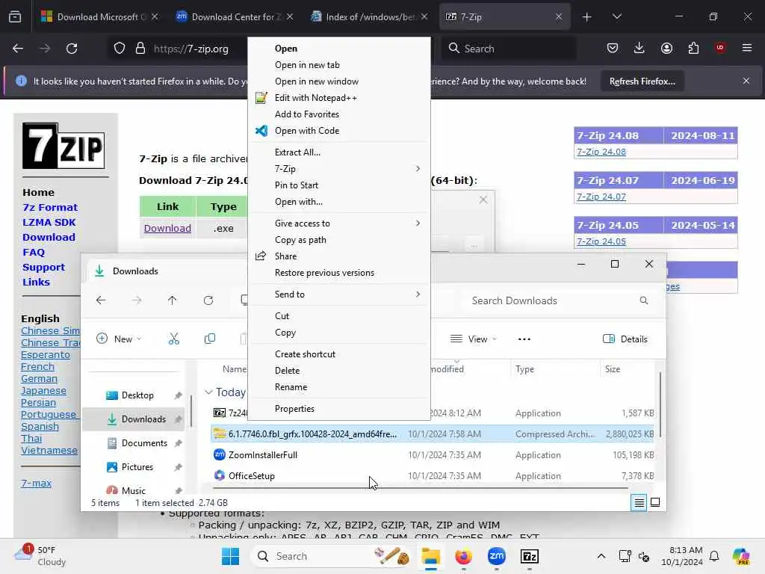Click the Search Downloads field
The image size is (765, 574).
(x=560, y=300)
